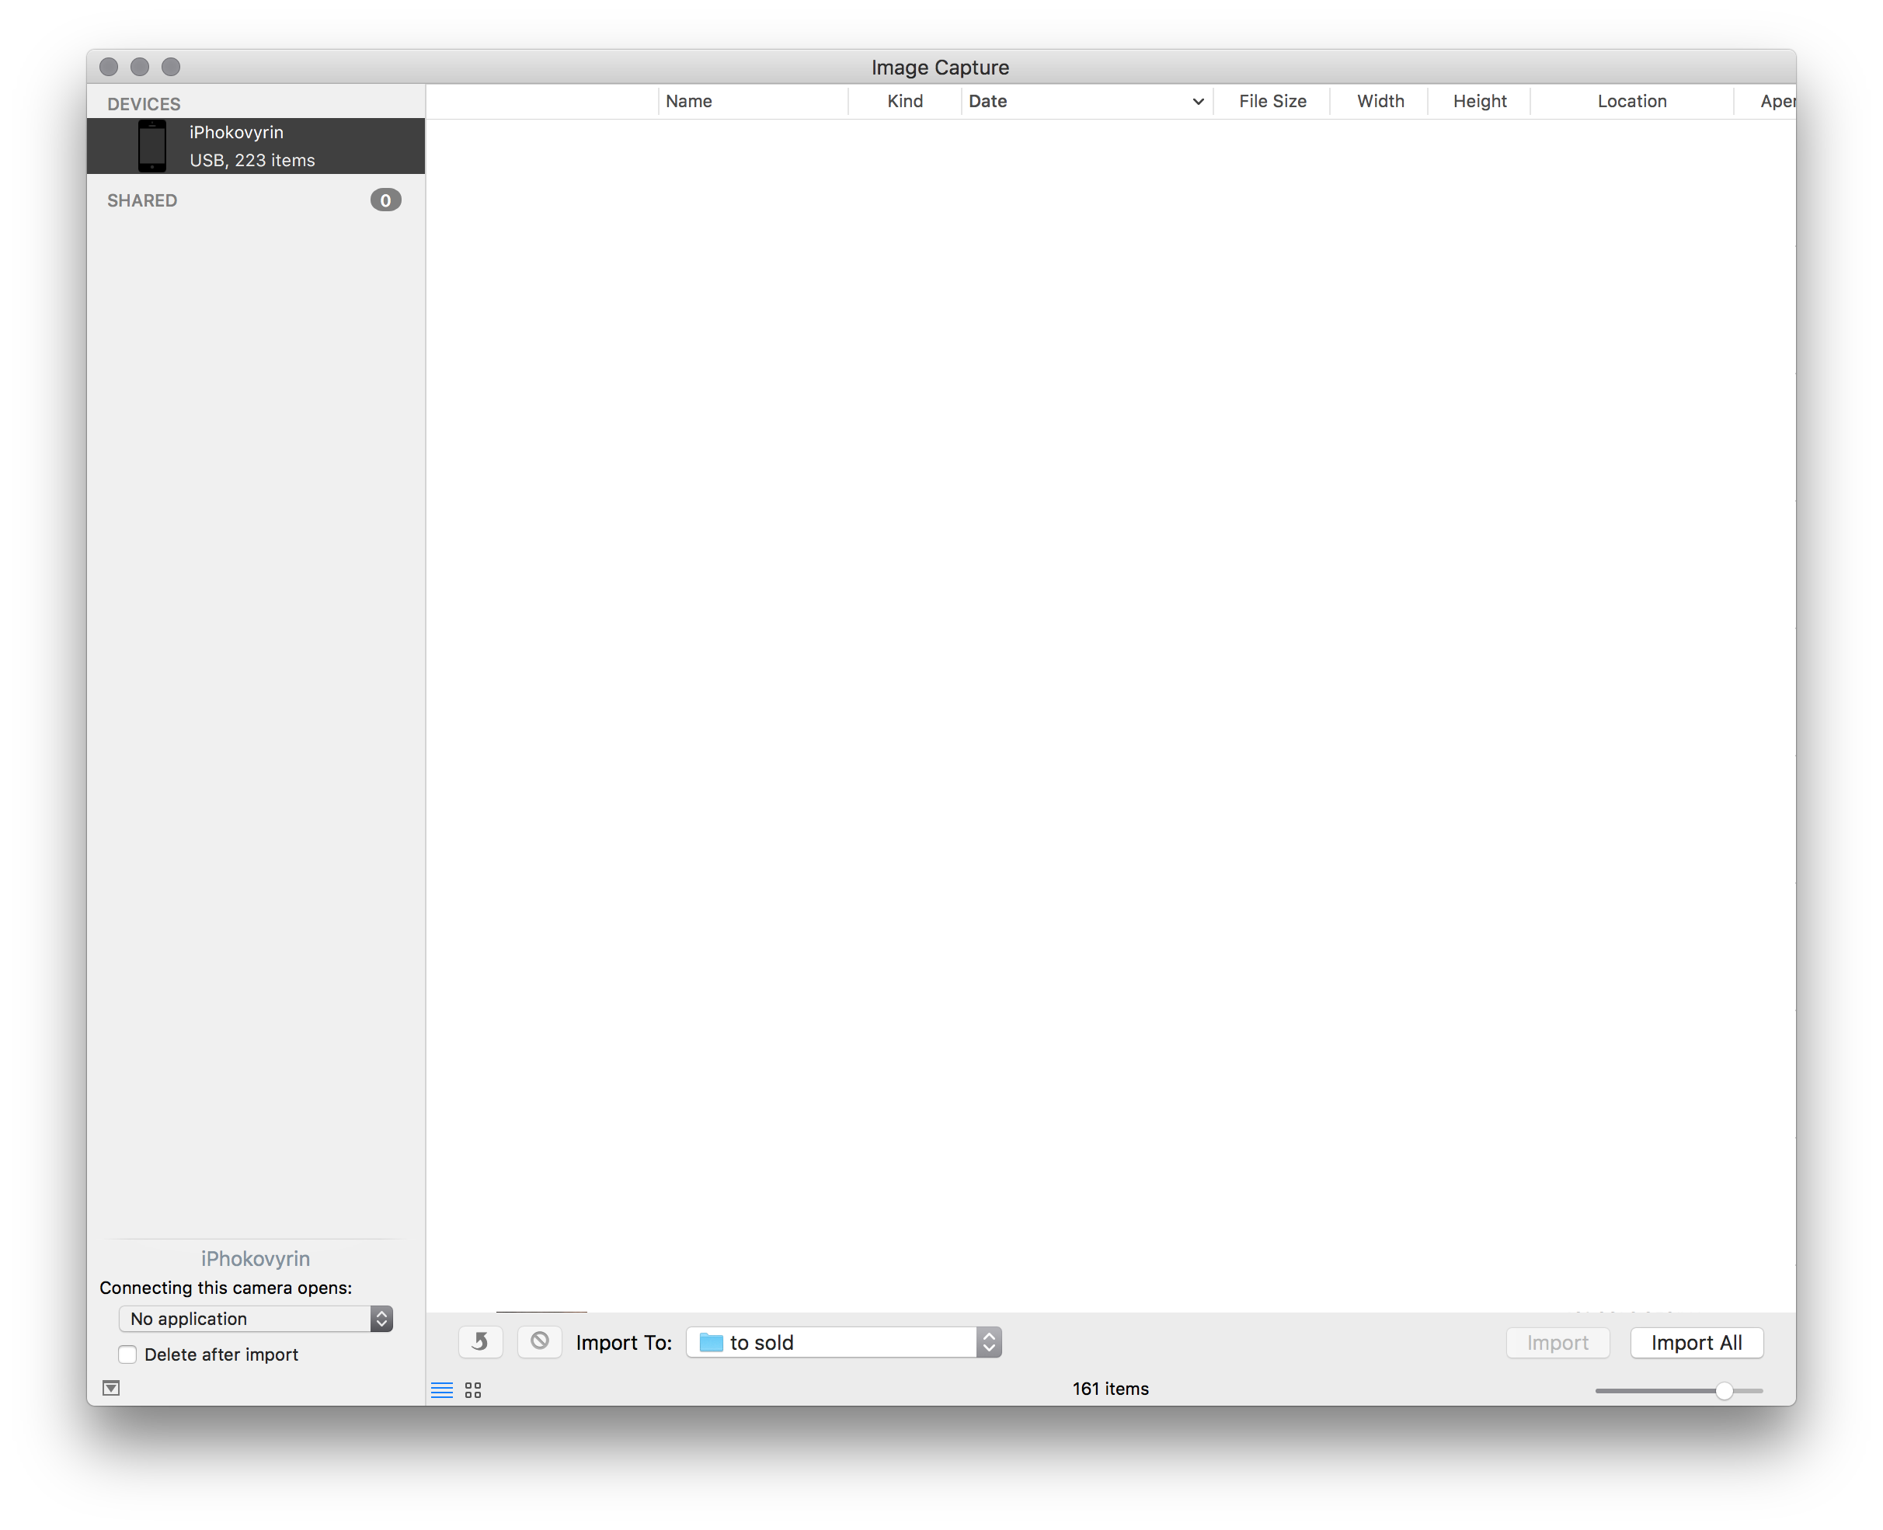Click the counter badge on SHARED

click(385, 198)
